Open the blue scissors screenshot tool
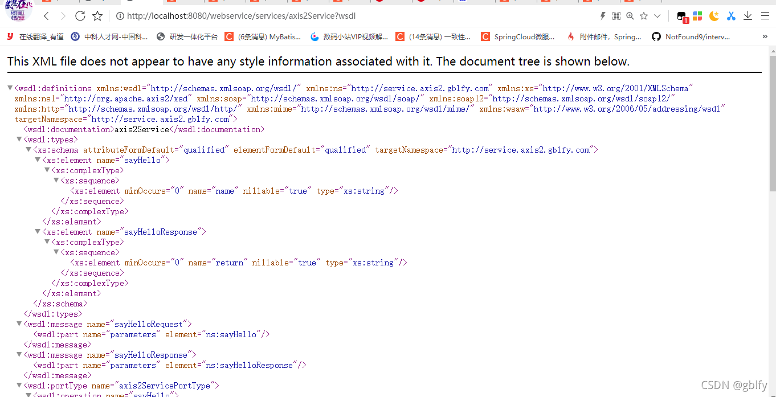The height and width of the screenshot is (397, 776). (x=731, y=16)
